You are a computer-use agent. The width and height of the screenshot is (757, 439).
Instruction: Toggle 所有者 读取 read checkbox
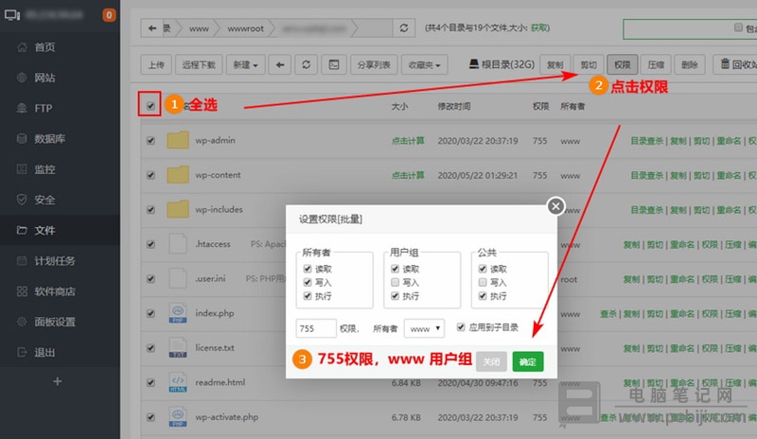308,269
